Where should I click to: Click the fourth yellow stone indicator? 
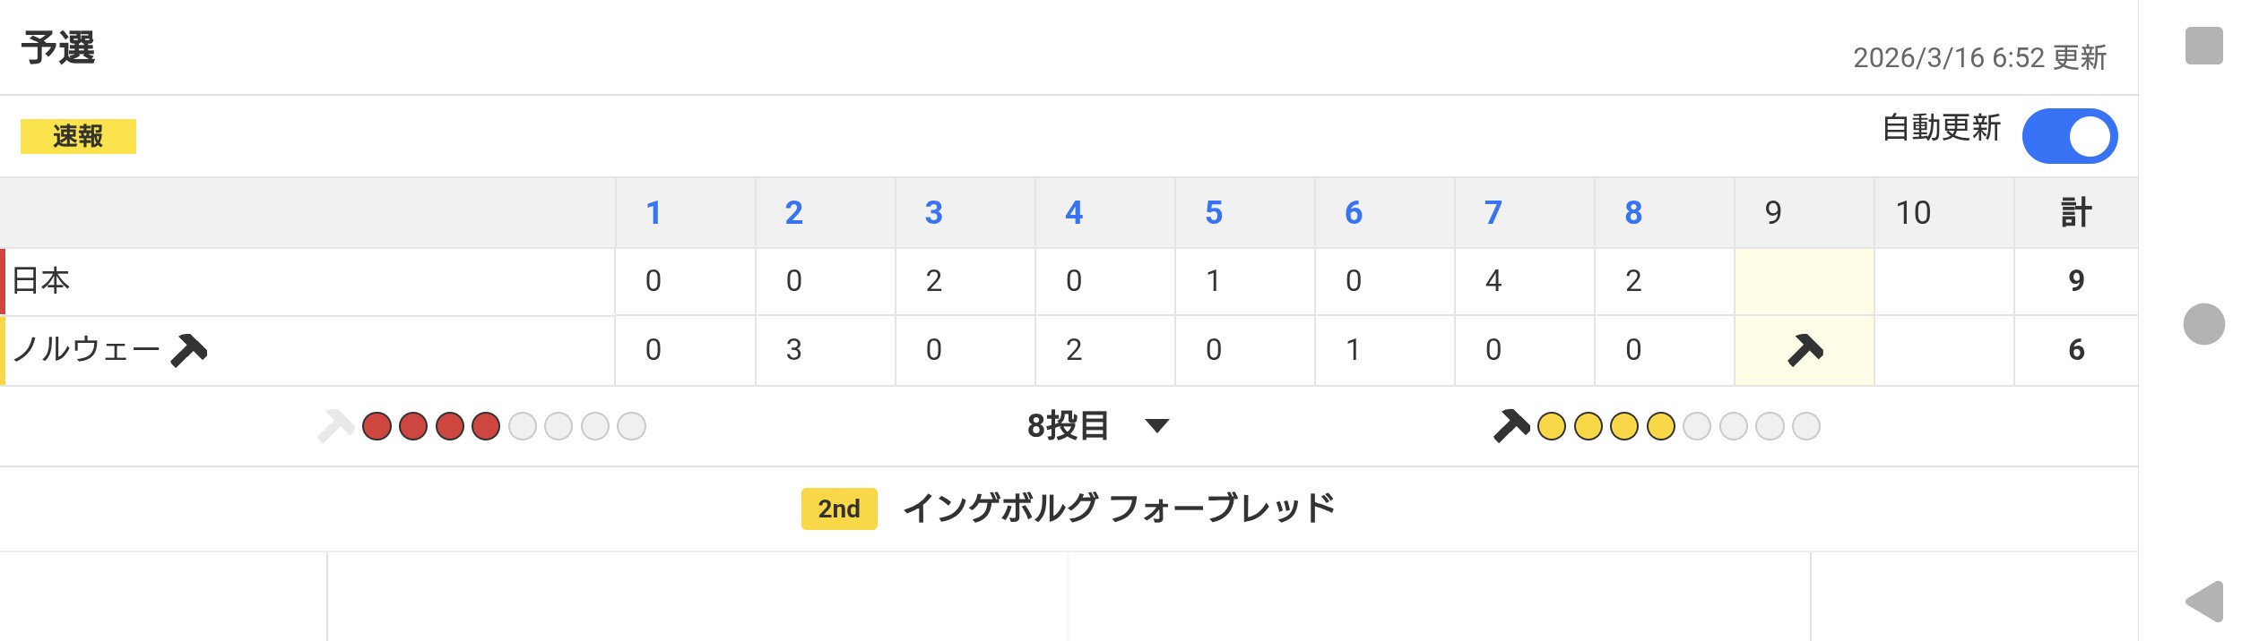click(1660, 426)
